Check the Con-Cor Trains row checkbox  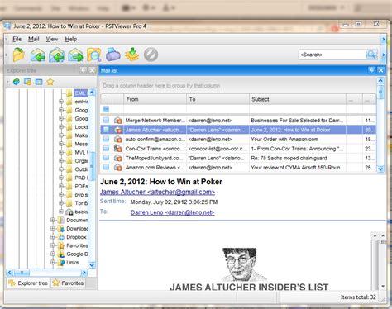tap(106, 149)
